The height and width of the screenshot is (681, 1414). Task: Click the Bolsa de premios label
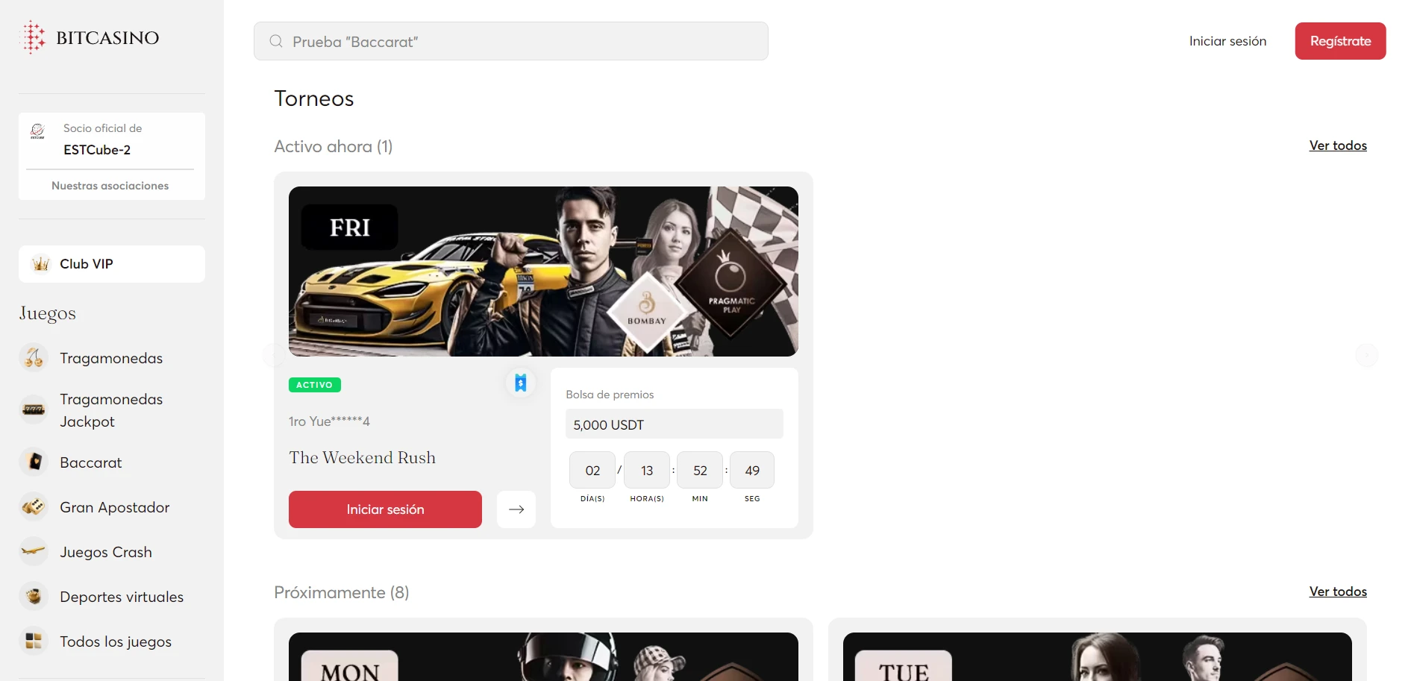[610, 395]
